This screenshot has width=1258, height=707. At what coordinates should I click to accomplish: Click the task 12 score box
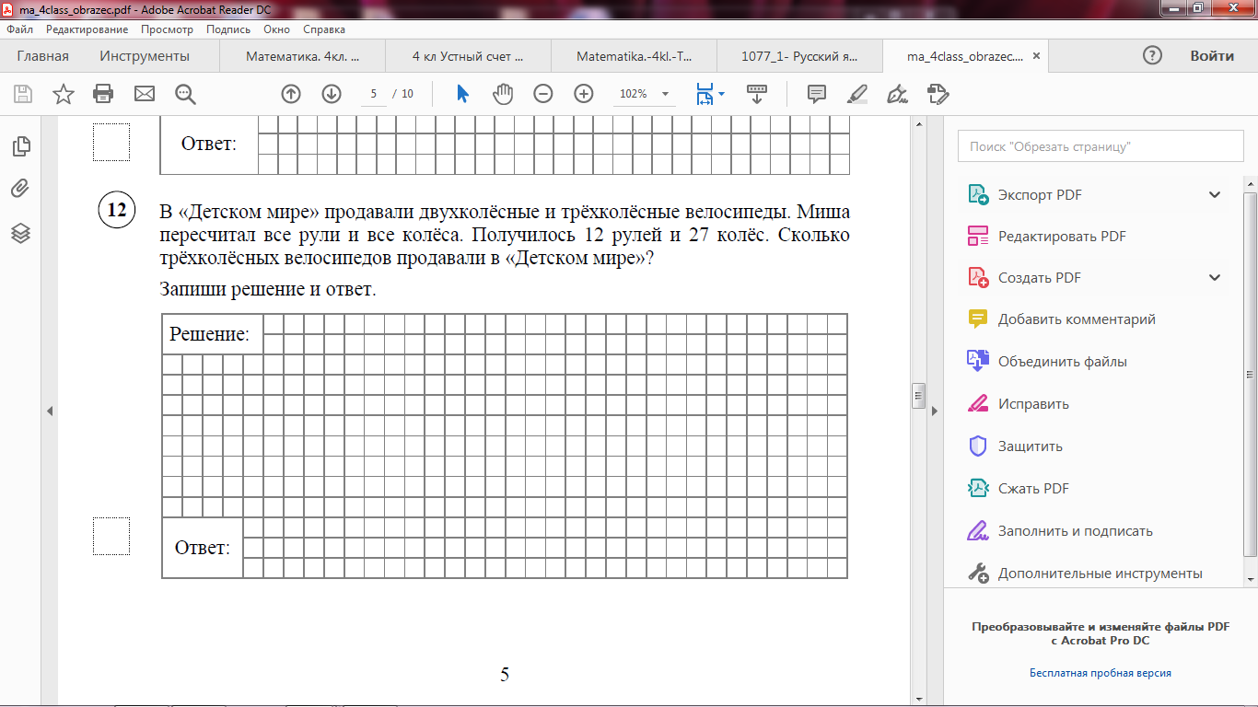coord(111,536)
